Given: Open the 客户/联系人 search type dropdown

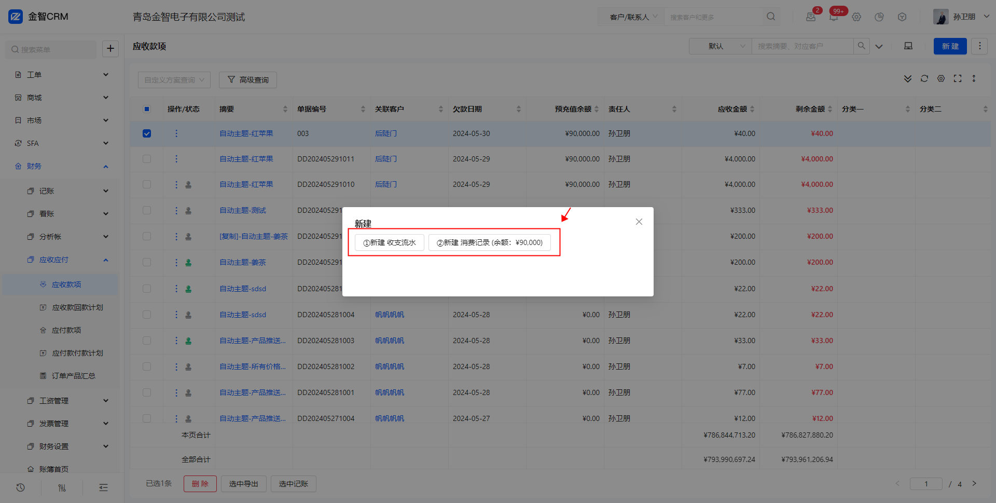Looking at the screenshot, I should 631,17.
